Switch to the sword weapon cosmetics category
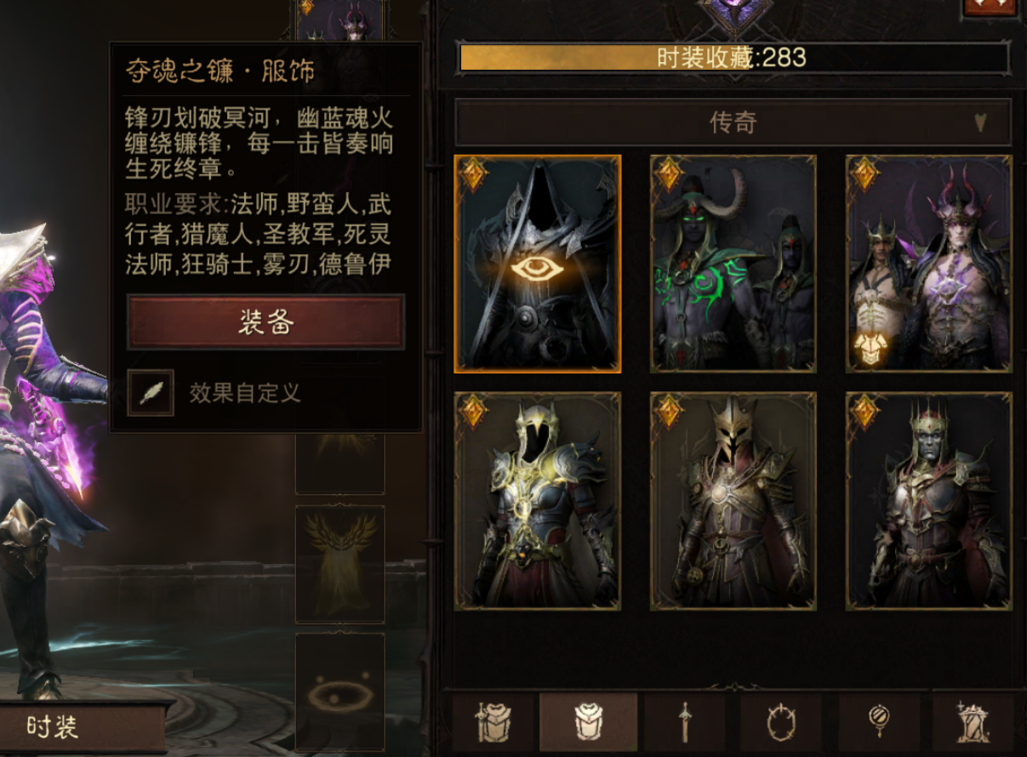This screenshot has height=757, width=1027. 685,723
